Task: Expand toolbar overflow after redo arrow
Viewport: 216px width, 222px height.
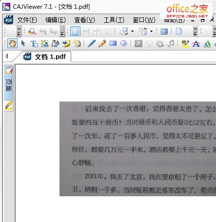Action: [x=62, y=31]
